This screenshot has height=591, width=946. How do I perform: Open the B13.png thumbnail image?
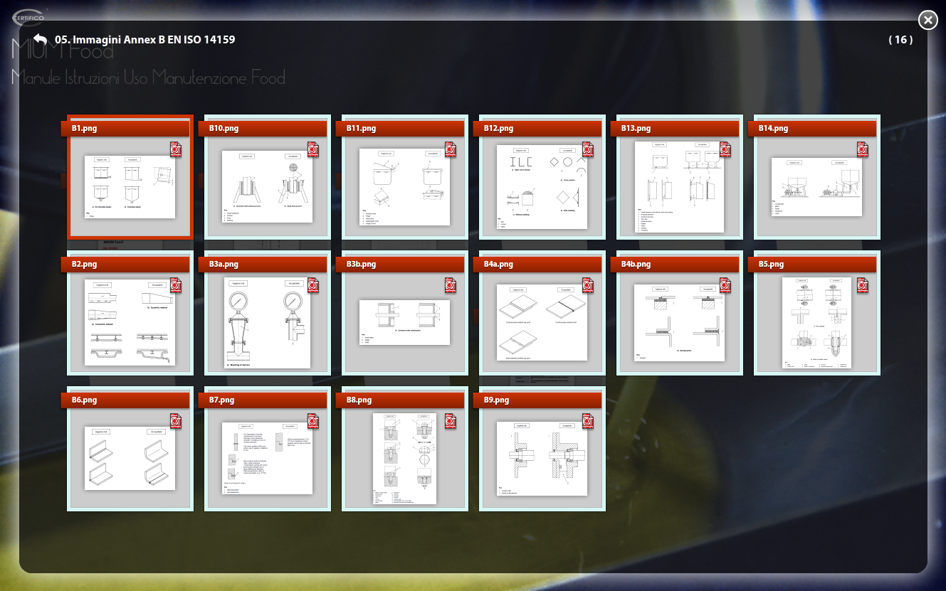point(679,187)
